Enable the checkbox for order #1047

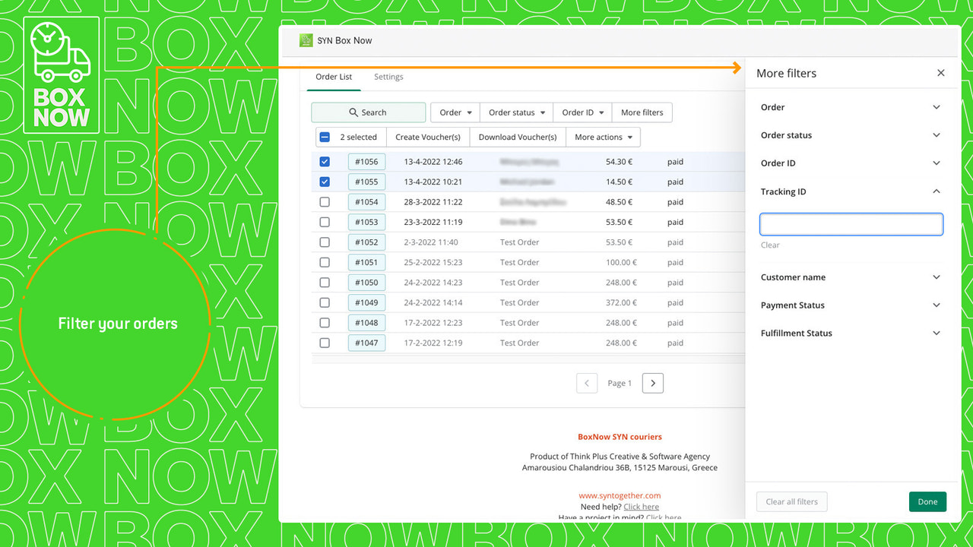325,343
